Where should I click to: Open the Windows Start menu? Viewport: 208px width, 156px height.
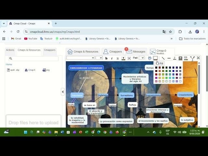coord(25,132)
